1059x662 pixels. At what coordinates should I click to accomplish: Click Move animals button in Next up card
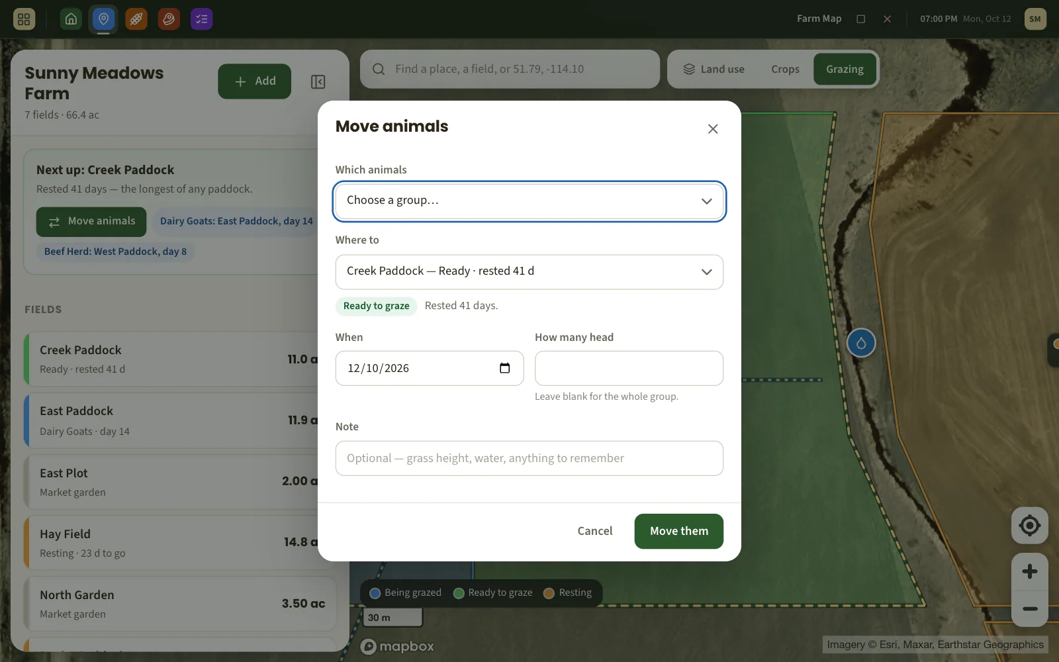(91, 222)
